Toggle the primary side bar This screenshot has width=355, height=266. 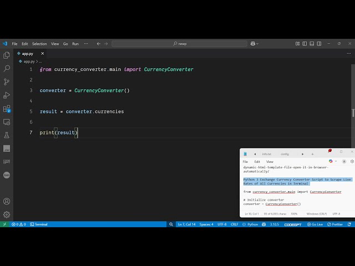tap(305, 44)
